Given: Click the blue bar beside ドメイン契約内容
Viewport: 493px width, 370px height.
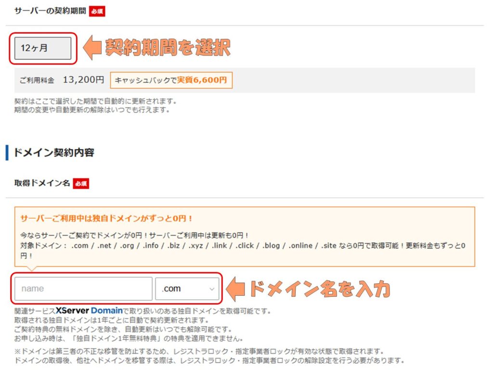Looking at the screenshot, I should click(x=7, y=153).
